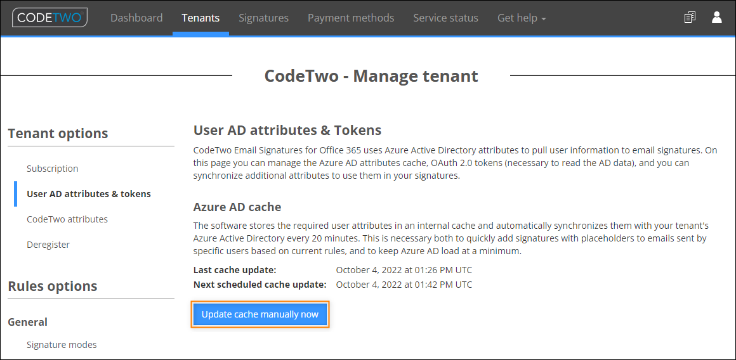Open the user account icon
This screenshot has height=360, width=736.
(716, 18)
